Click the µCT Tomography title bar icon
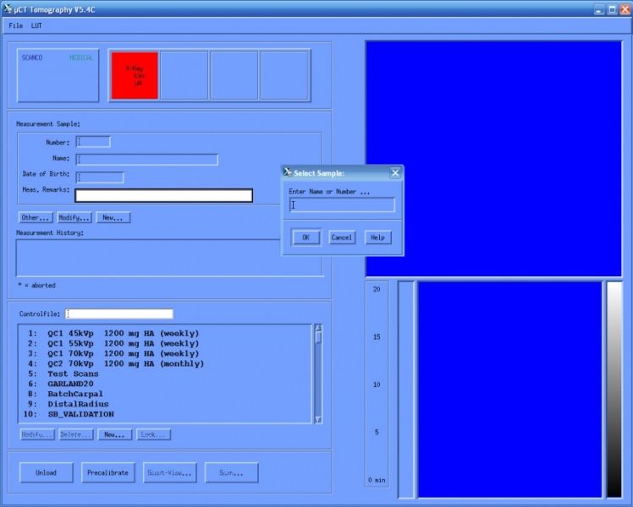633x507 pixels. coord(7,8)
